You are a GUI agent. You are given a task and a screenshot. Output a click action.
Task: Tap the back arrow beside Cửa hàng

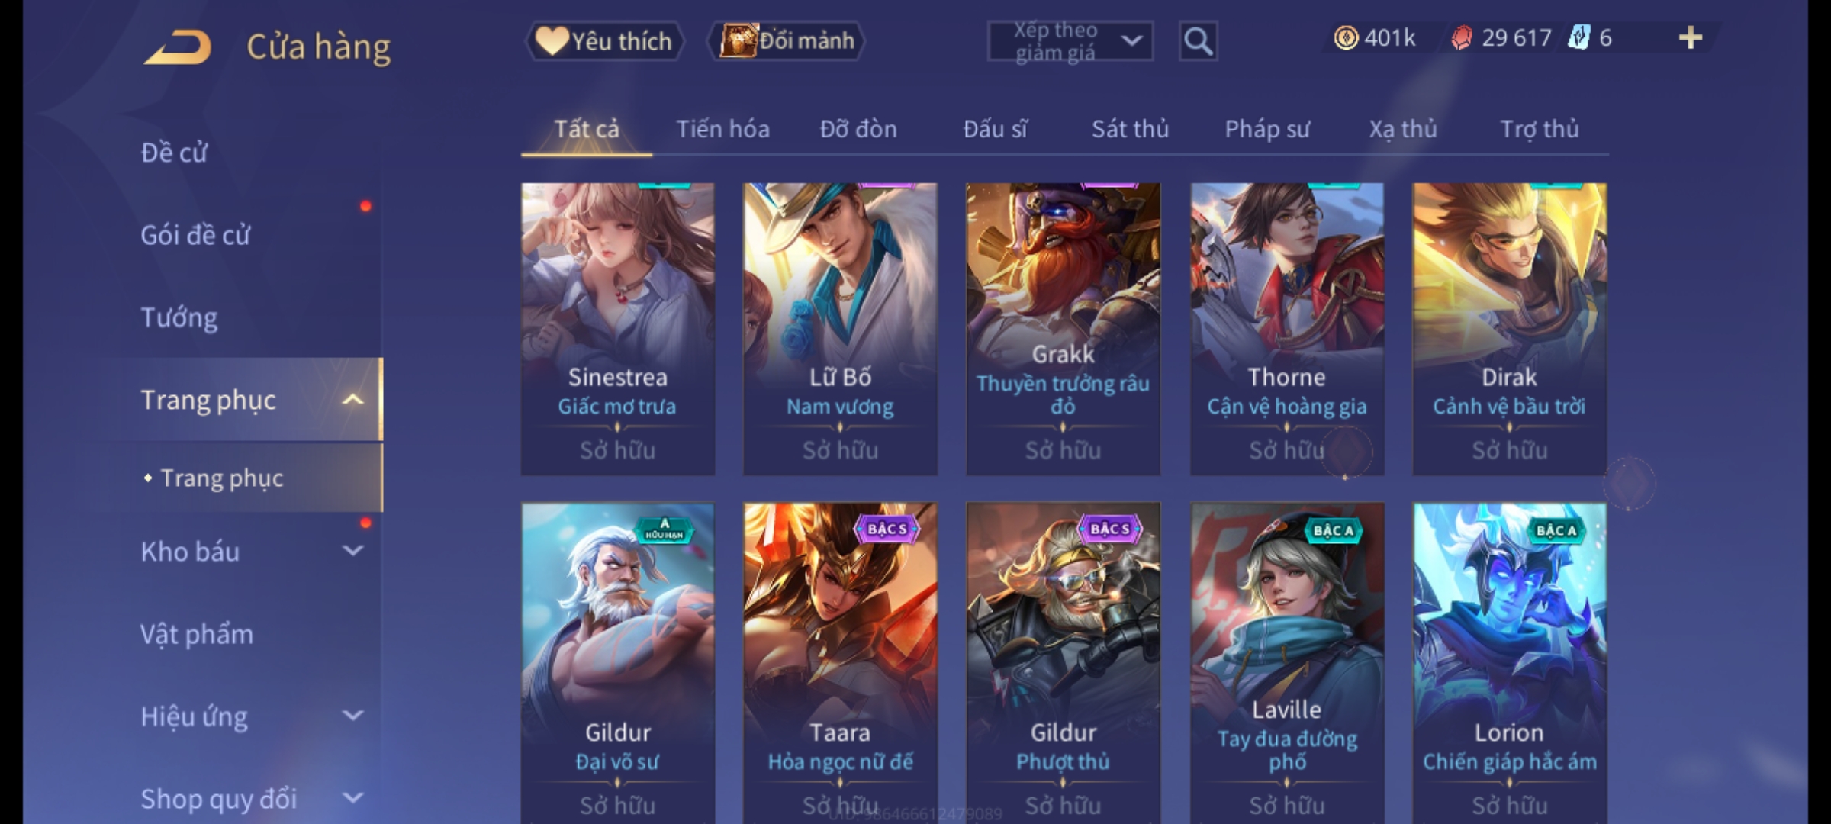[x=177, y=47]
